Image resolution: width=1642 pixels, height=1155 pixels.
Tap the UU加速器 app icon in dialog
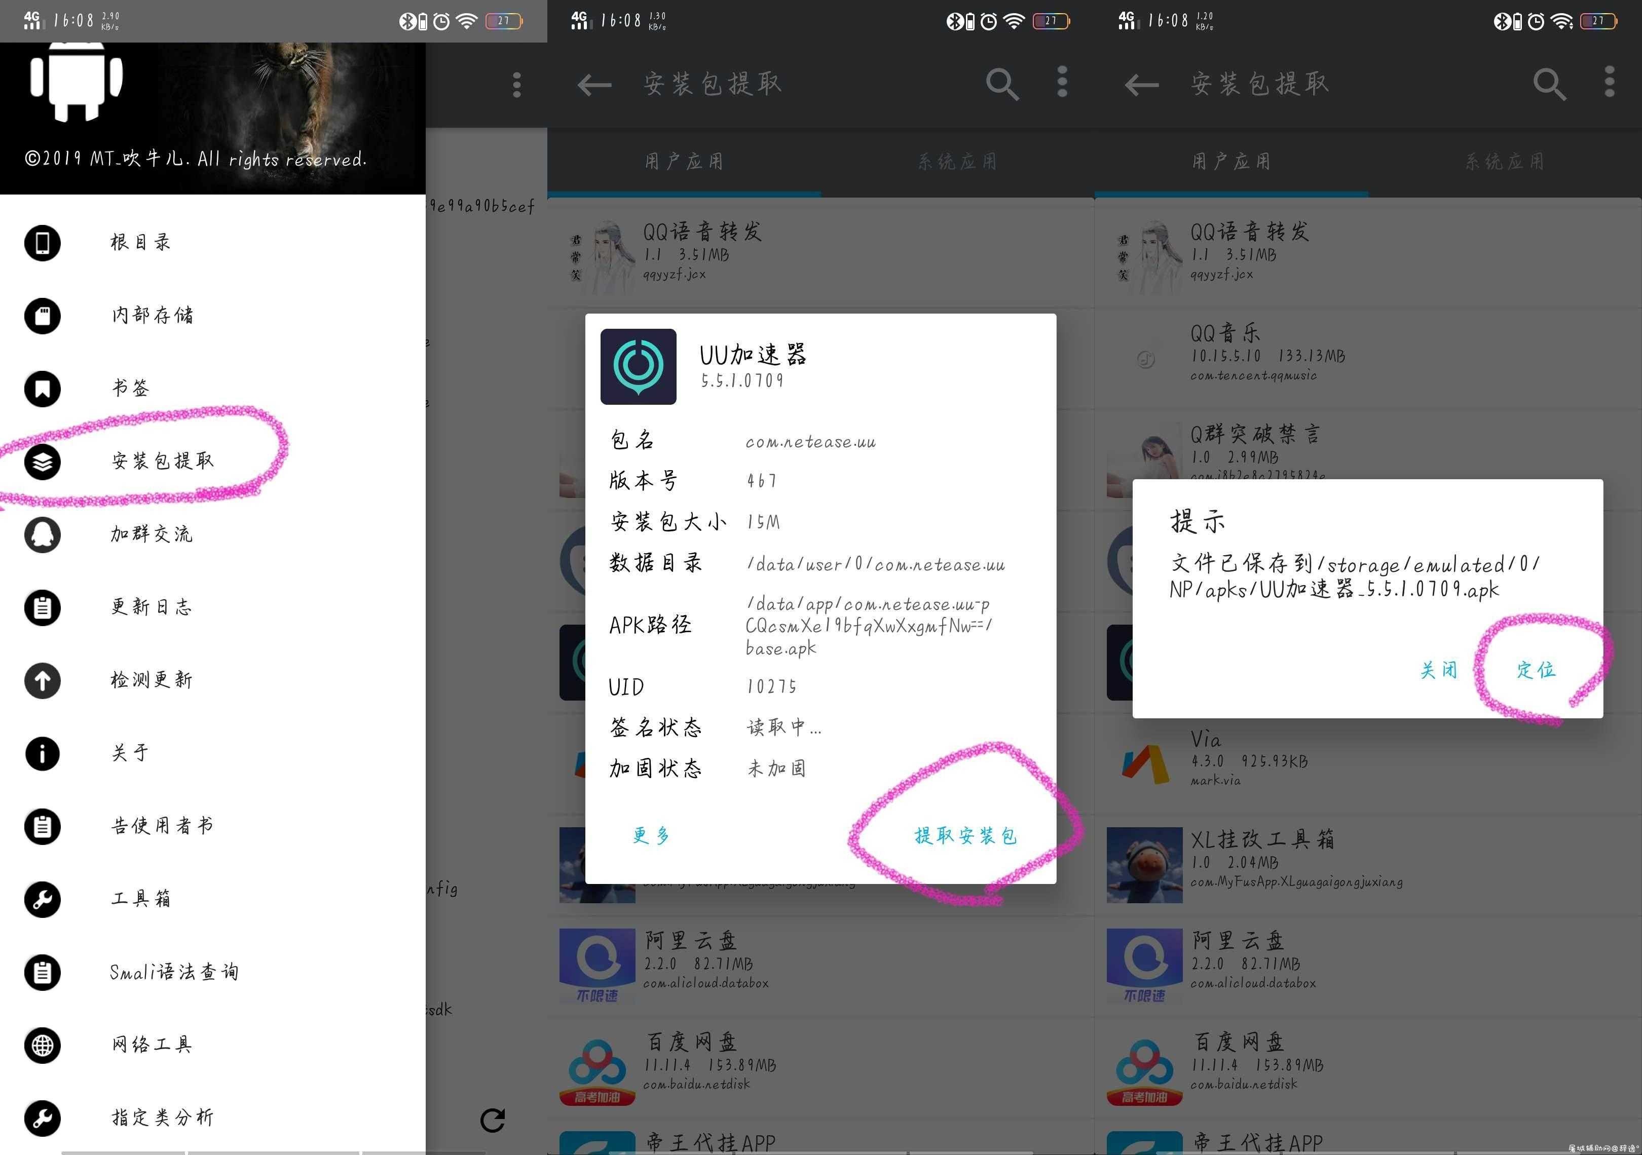(x=638, y=367)
